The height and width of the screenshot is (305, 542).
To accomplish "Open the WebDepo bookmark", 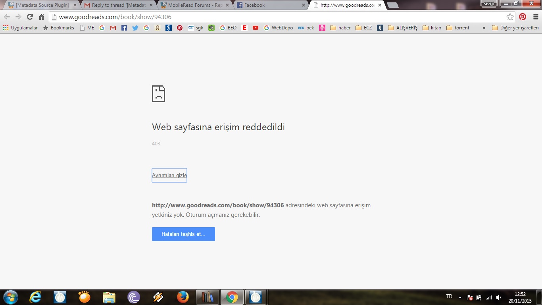I will 279,28.
